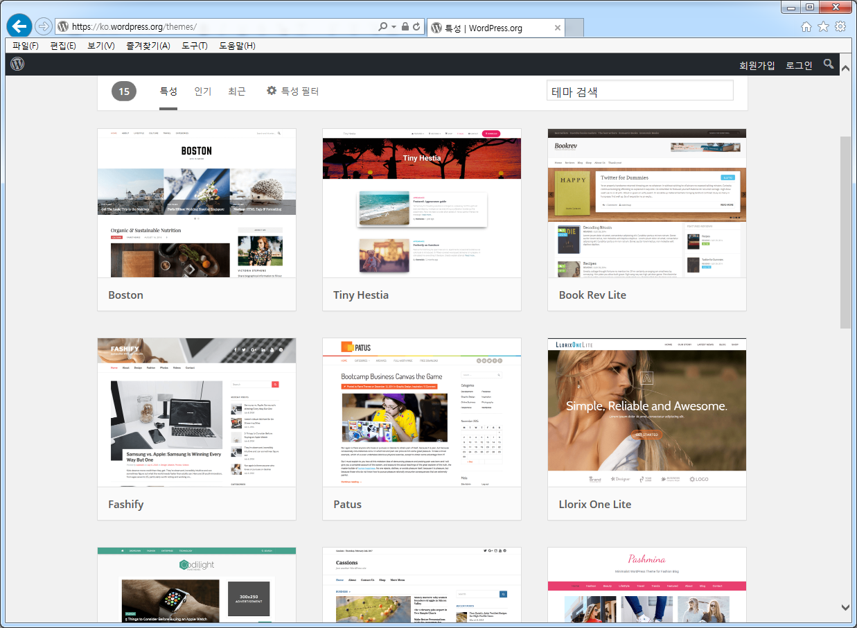This screenshot has width=857, height=628.
Task: Click the 테마 검색 search field
Action: [639, 91]
